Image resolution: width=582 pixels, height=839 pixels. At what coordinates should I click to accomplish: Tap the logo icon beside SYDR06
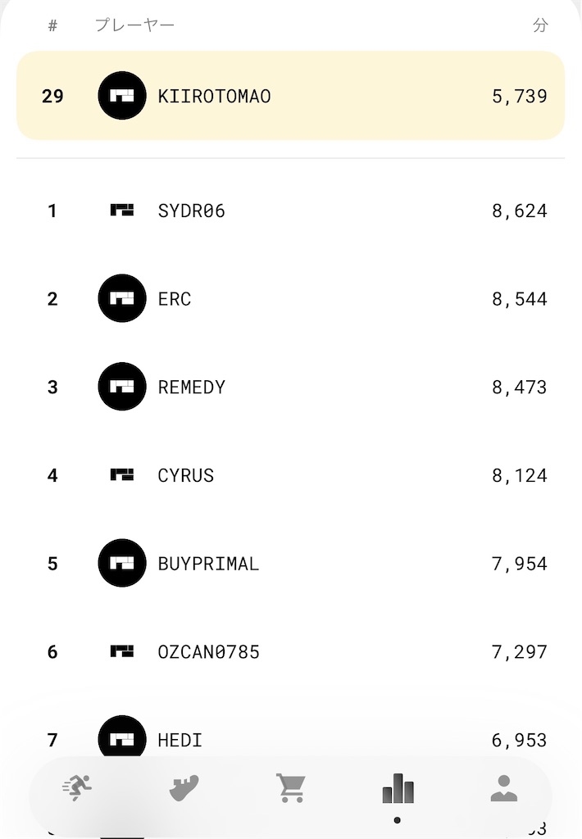point(122,211)
